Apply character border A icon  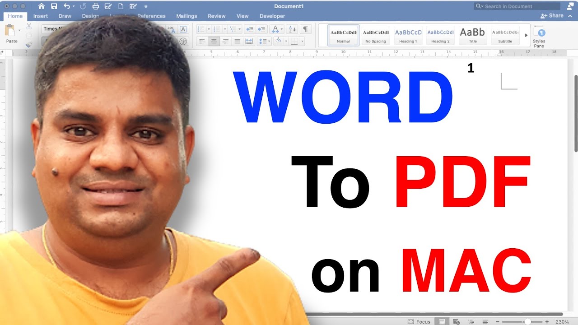pos(183,29)
